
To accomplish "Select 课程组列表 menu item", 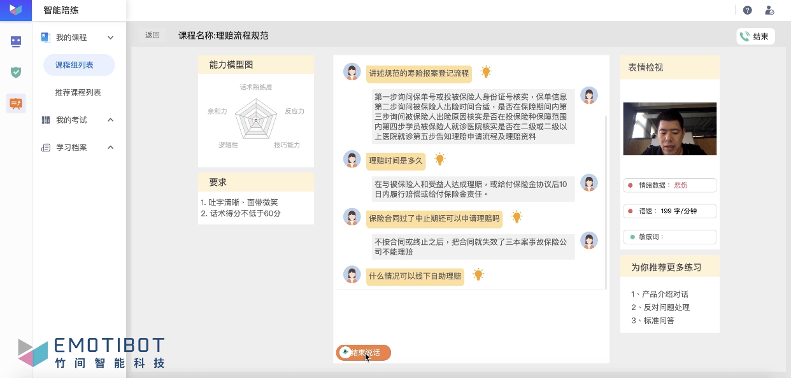I will [x=75, y=65].
